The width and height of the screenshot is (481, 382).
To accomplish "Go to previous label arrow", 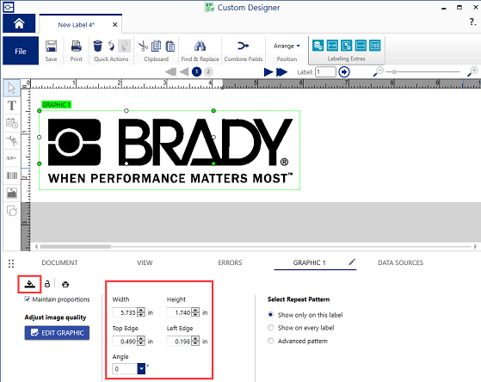I will [x=184, y=72].
